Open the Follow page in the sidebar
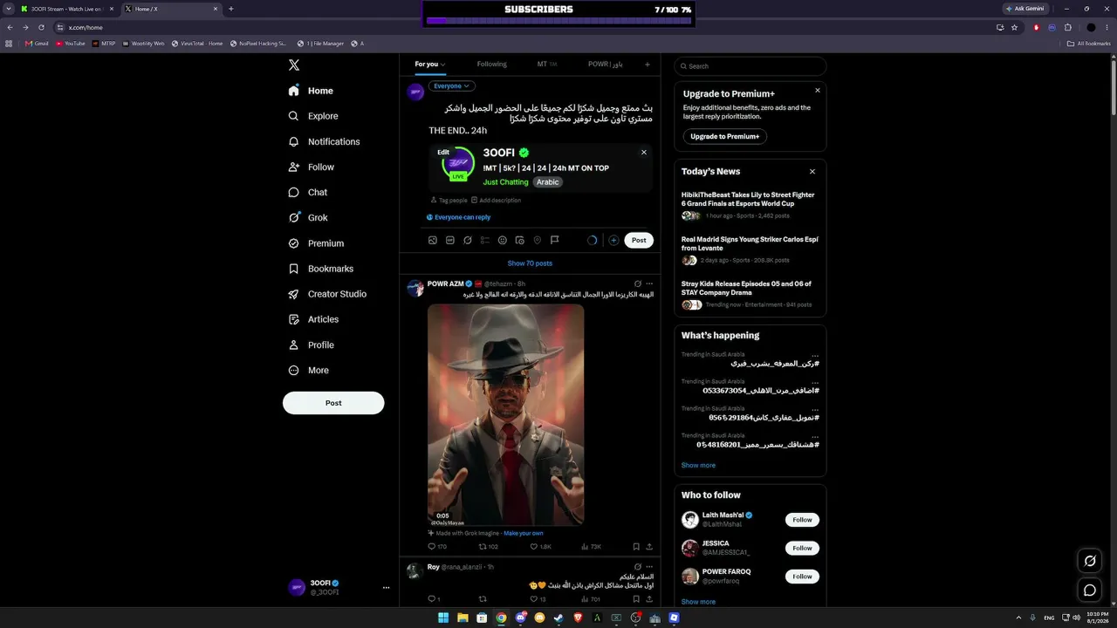 pos(311,167)
